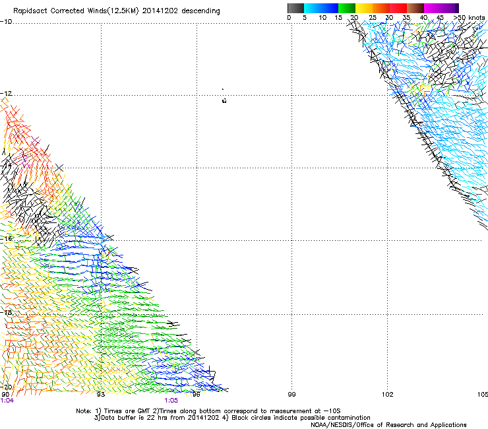Screen dimensions: 488x429
Task: Click the '20141202 descending' date in title
Action: [181, 11]
